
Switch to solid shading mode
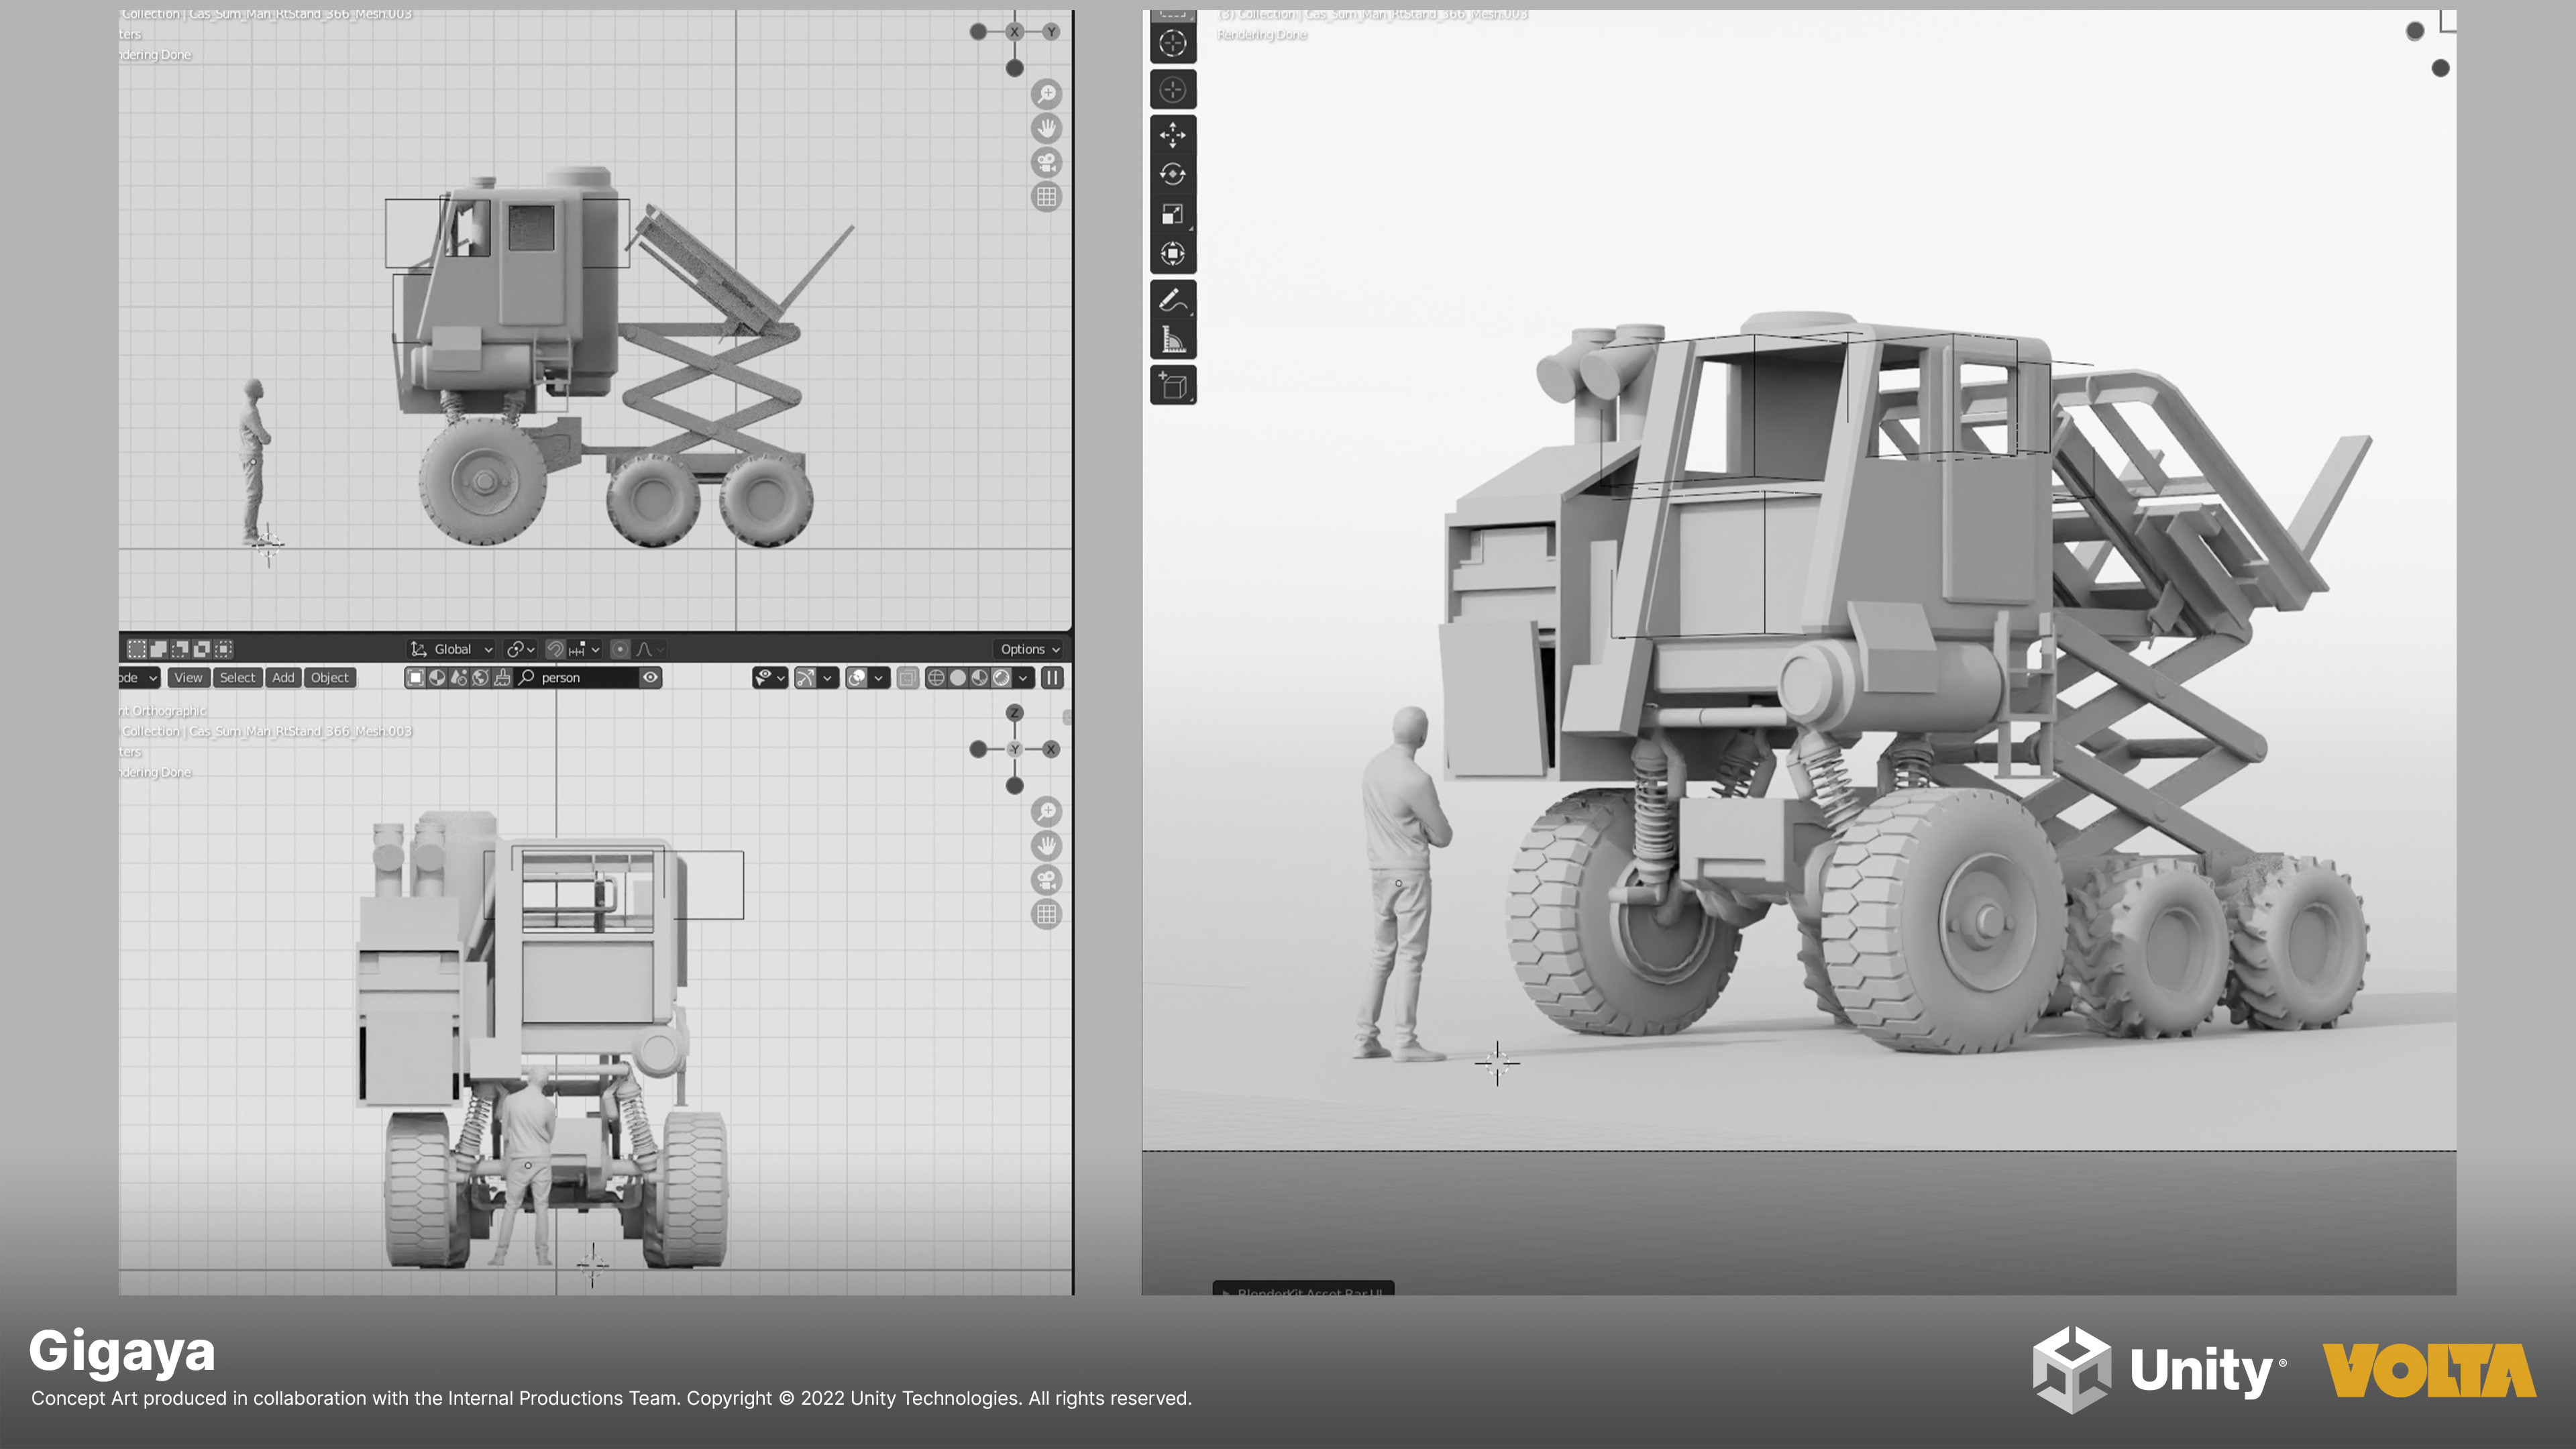[x=958, y=678]
